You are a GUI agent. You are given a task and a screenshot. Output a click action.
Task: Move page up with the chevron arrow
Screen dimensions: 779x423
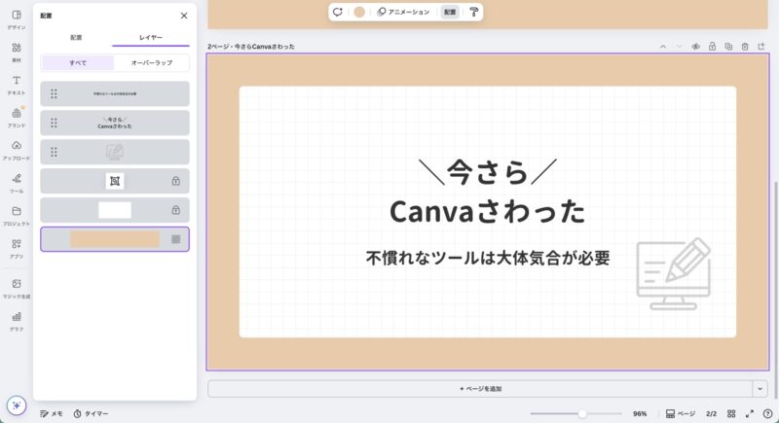[x=663, y=47]
